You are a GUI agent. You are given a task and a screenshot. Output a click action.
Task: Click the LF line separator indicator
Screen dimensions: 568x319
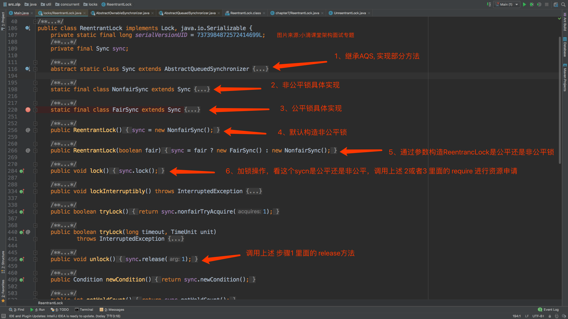click(527, 316)
